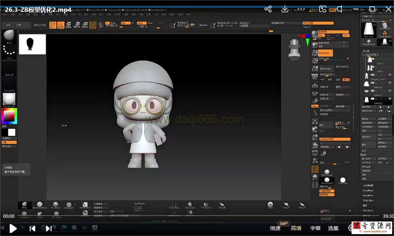Image resolution: width=394 pixels, height=236 pixels.
Task: Select the FlatColor material
Action: point(343,180)
